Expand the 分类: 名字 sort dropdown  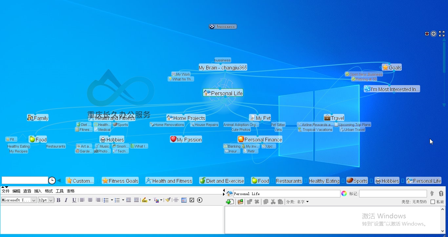click(x=297, y=202)
